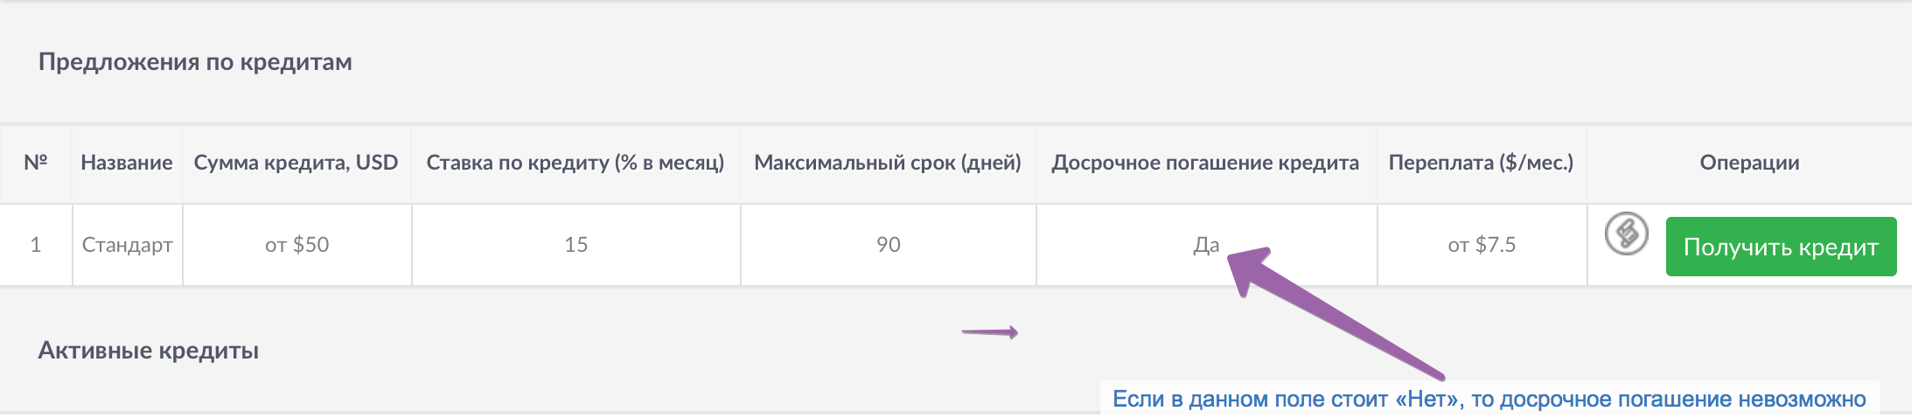The width and height of the screenshot is (1932, 418).
Task: Click the Сумма кредита, USD header
Action: [296, 163]
